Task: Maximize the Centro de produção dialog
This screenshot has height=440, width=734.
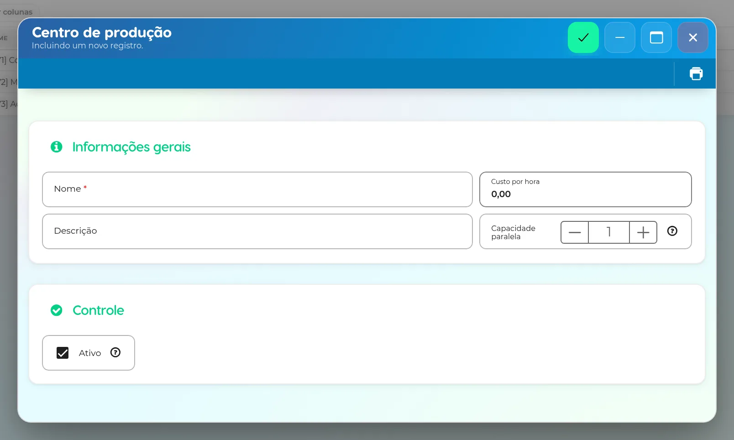Action: [656, 37]
